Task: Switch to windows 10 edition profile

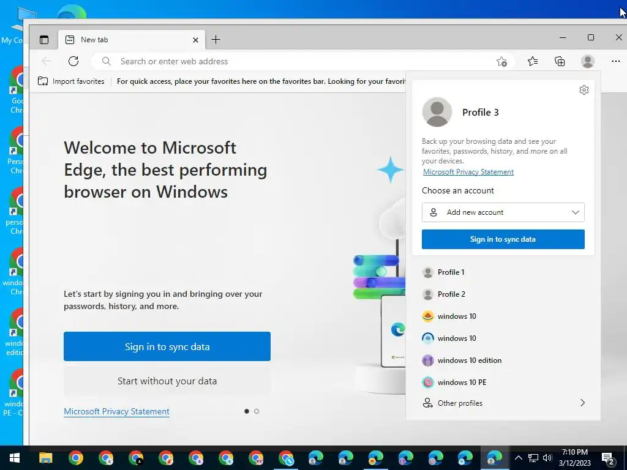Action: (x=503, y=360)
